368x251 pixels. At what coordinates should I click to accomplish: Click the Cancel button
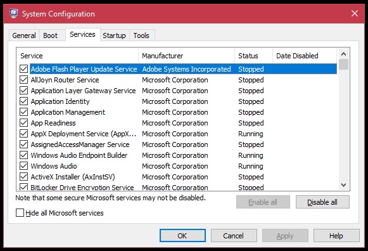(234, 236)
